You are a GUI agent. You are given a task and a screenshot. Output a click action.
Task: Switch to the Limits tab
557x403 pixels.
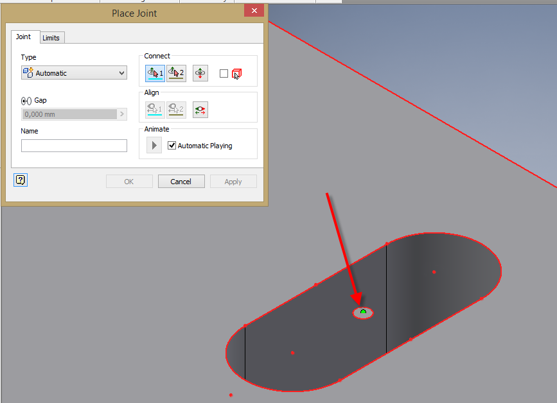pyautogui.click(x=51, y=37)
